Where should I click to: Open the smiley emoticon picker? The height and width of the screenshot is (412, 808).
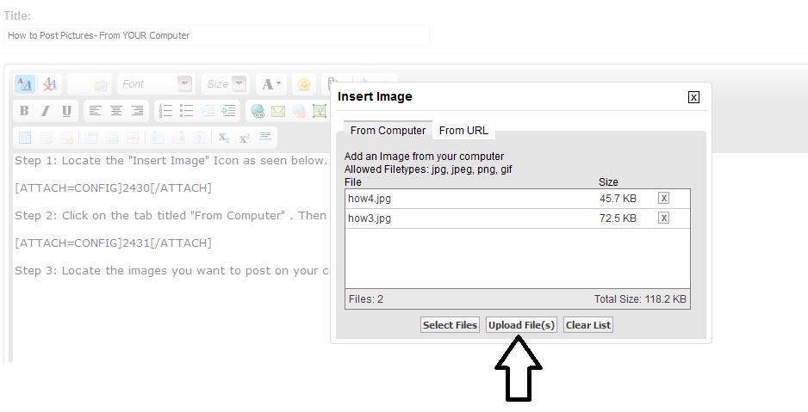point(302,84)
